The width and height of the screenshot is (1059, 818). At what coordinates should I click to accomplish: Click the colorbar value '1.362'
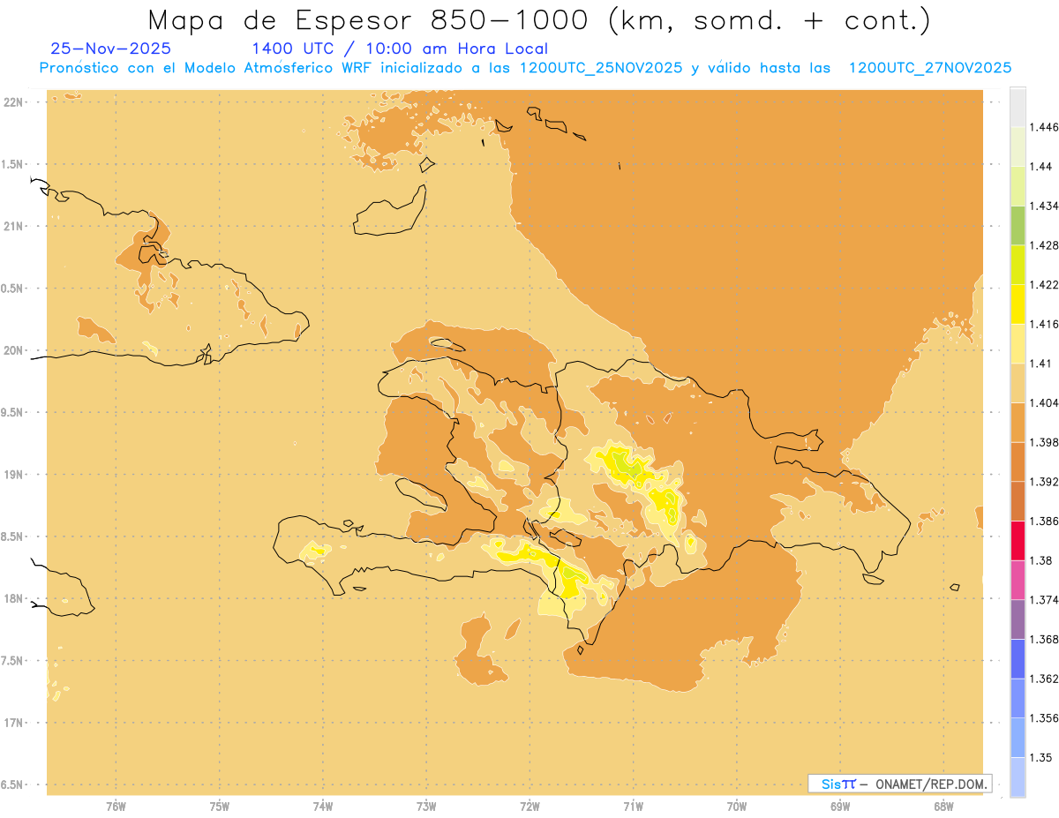pyautogui.click(x=1043, y=679)
